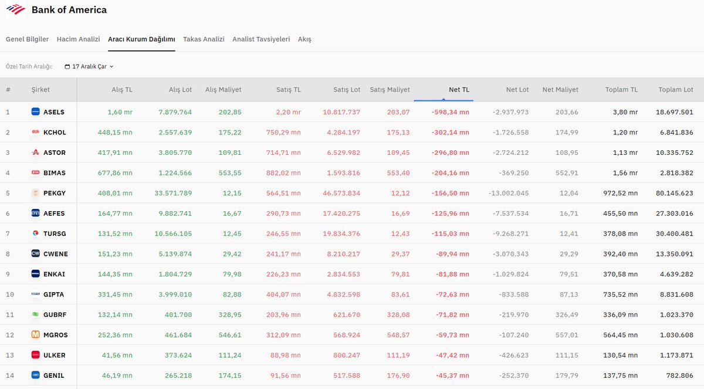
Task: Open the CWENE ticker link
Action: tap(56, 254)
